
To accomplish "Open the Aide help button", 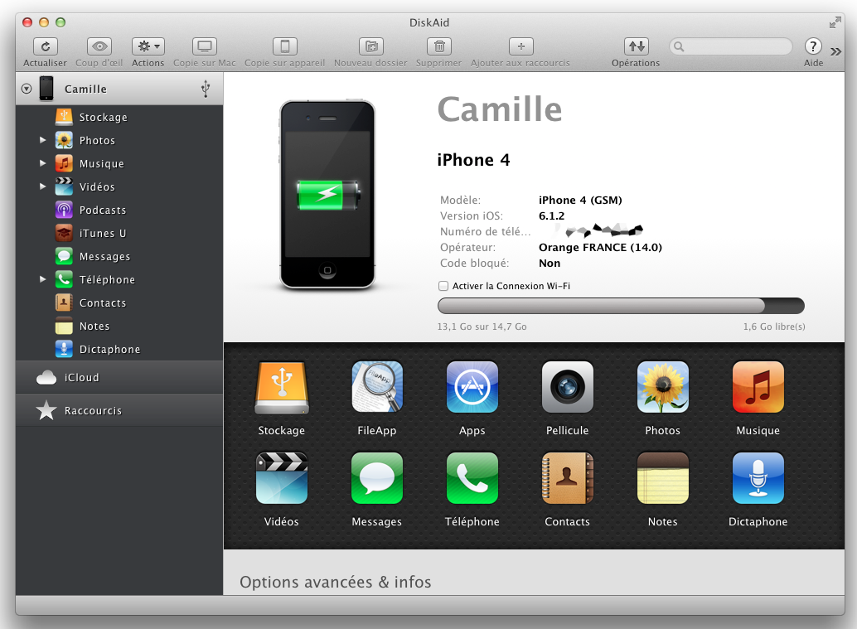I will [813, 47].
